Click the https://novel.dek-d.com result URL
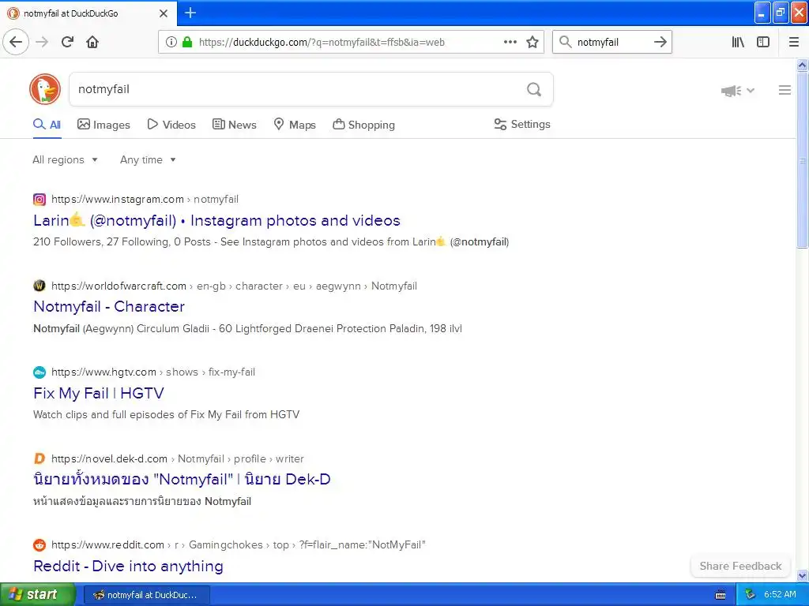Image resolution: width=809 pixels, height=606 pixels. pyautogui.click(x=109, y=458)
